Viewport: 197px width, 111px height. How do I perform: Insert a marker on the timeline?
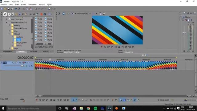coord(113,100)
